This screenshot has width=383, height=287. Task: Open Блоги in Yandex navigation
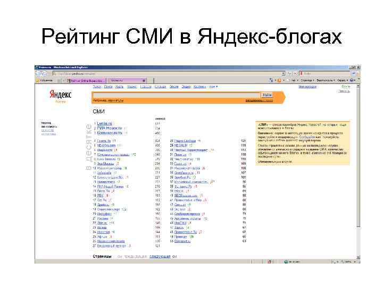pyautogui.click(x=174, y=87)
